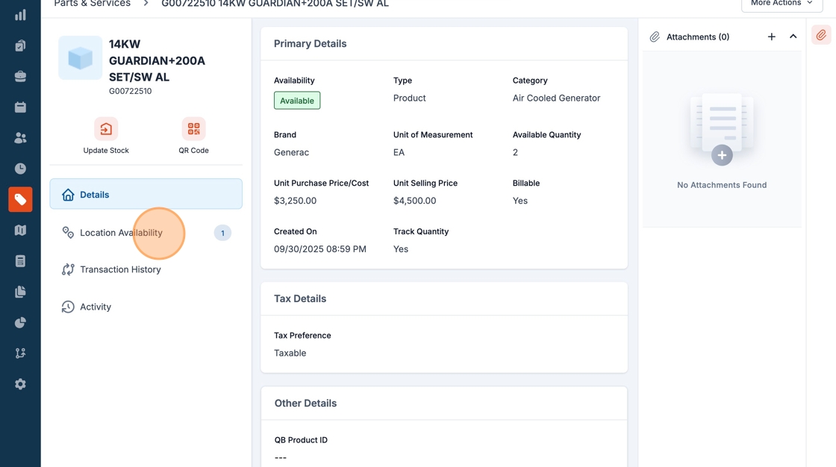The height and width of the screenshot is (467, 836).
Task: Open the settings gear icon
Action: click(20, 384)
